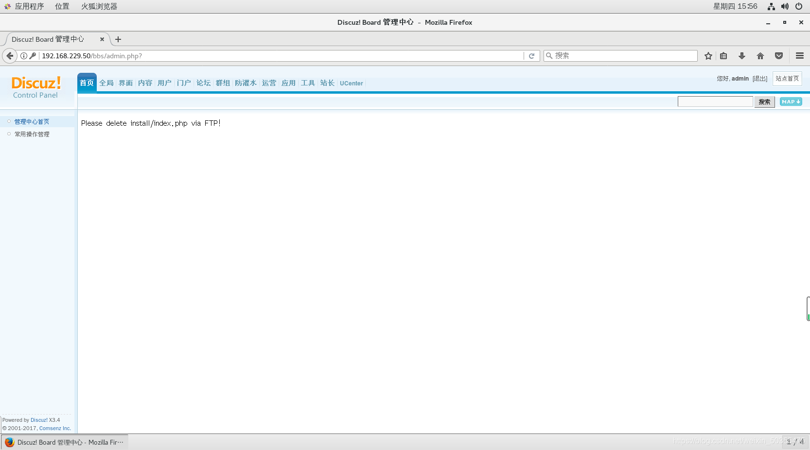Screen dimensions: 810x450
Task: Switch to the 论坛 tab
Action: (x=204, y=83)
